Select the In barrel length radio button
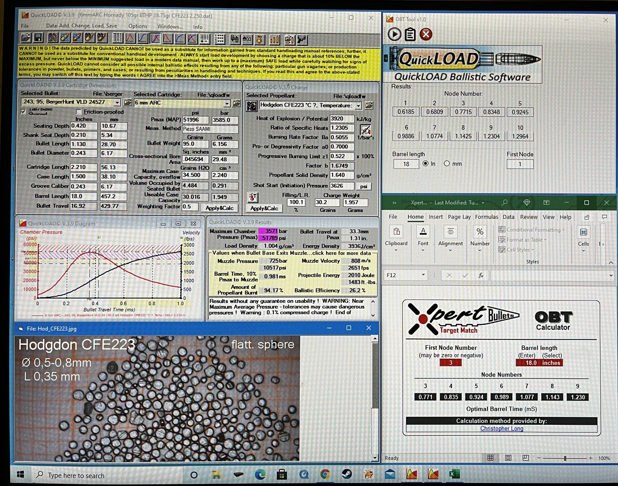This screenshot has width=618, height=486. click(425, 164)
